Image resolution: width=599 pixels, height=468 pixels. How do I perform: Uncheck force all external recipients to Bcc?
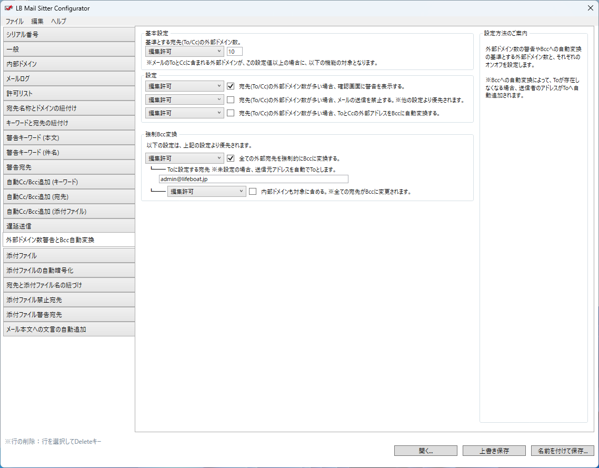[x=231, y=158]
